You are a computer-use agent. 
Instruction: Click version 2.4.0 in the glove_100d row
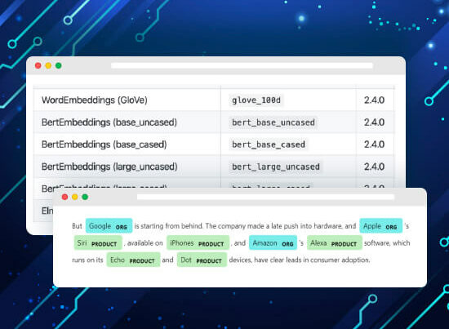click(x=374, y=100)
